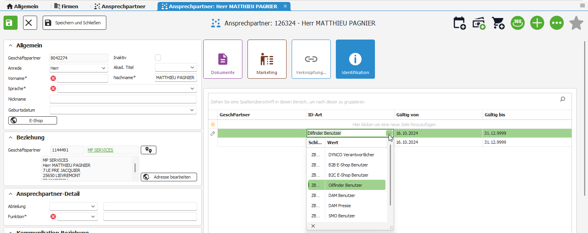Collapse the Allgemein section
Screen dimensions: 588x233
pyautogui.click(x=11, y=45)
